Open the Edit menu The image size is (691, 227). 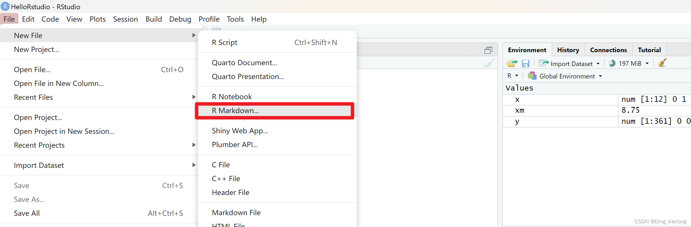[x=28, y=19]
